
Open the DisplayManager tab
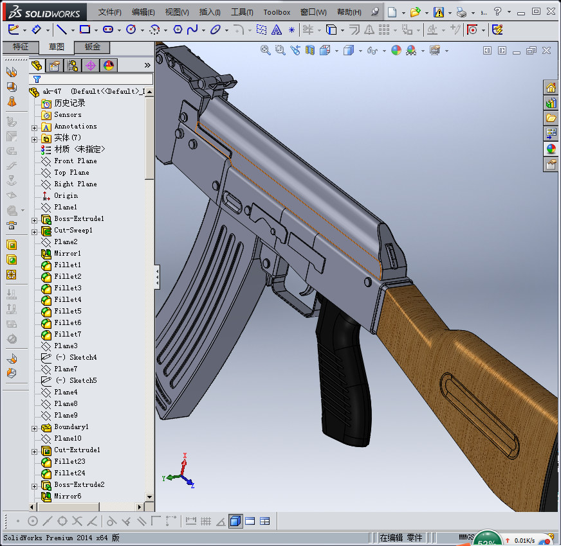[109, 66]
